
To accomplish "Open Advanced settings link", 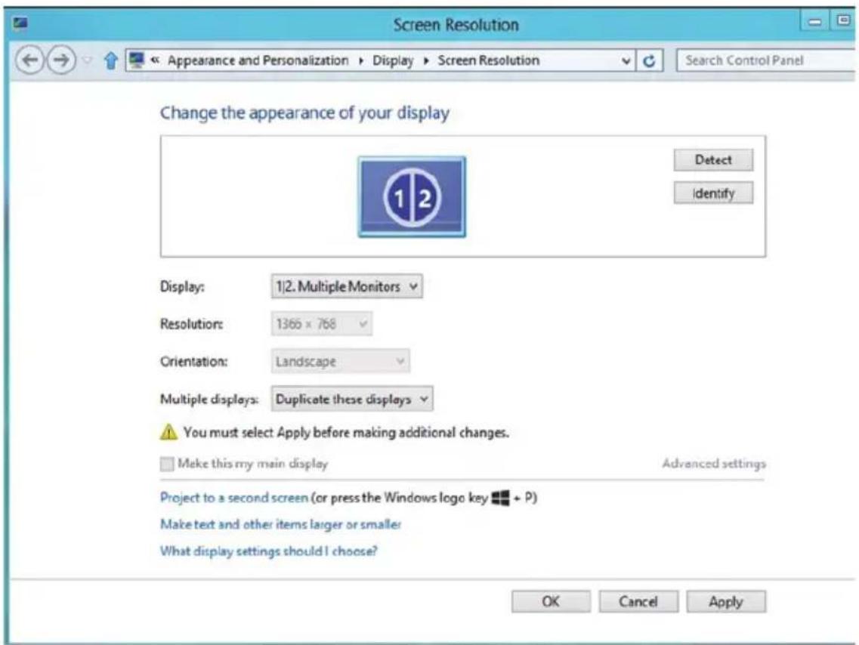I will tap(714, 464).
